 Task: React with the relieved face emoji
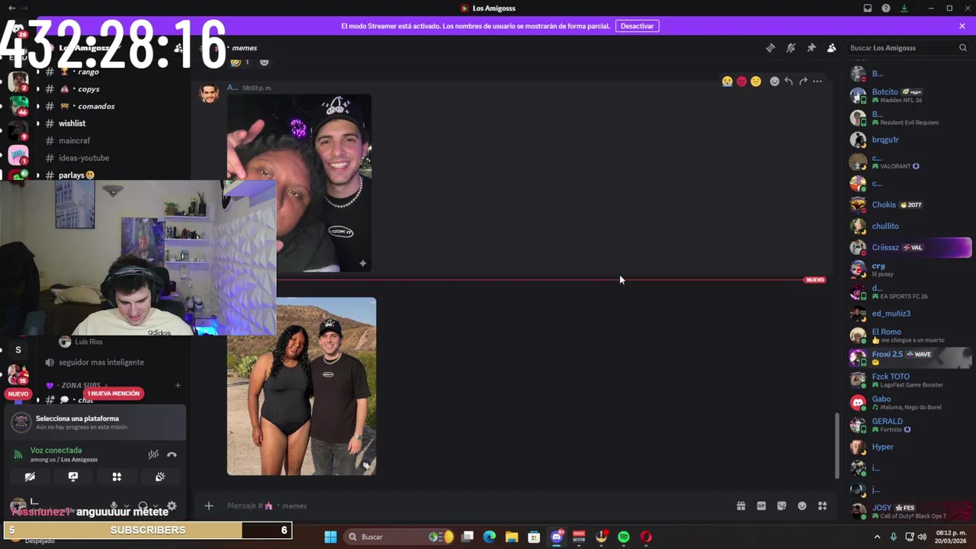756,81
